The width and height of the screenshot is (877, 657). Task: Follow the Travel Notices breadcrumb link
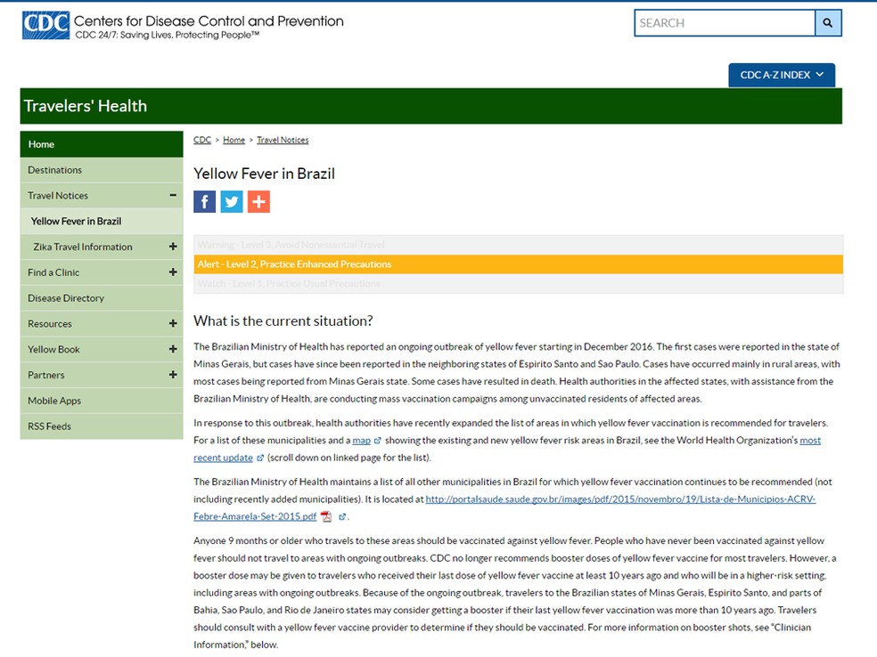(x=283, y=140)
